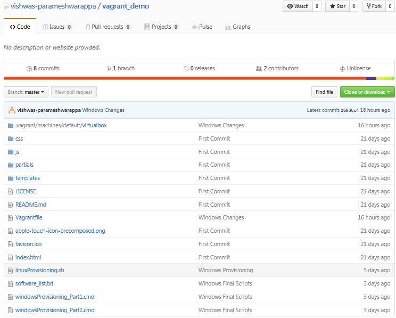Click the folder icon next to .vagrant/machines/default/virtualbox
396x318 pixels.
tap(10, 125)
